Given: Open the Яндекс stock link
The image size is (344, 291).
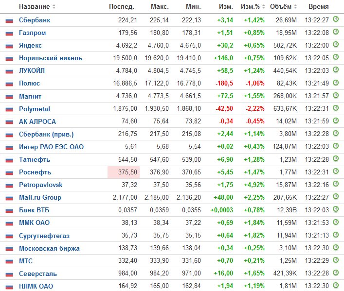Looking at the screenshot, I should point(30,45).
